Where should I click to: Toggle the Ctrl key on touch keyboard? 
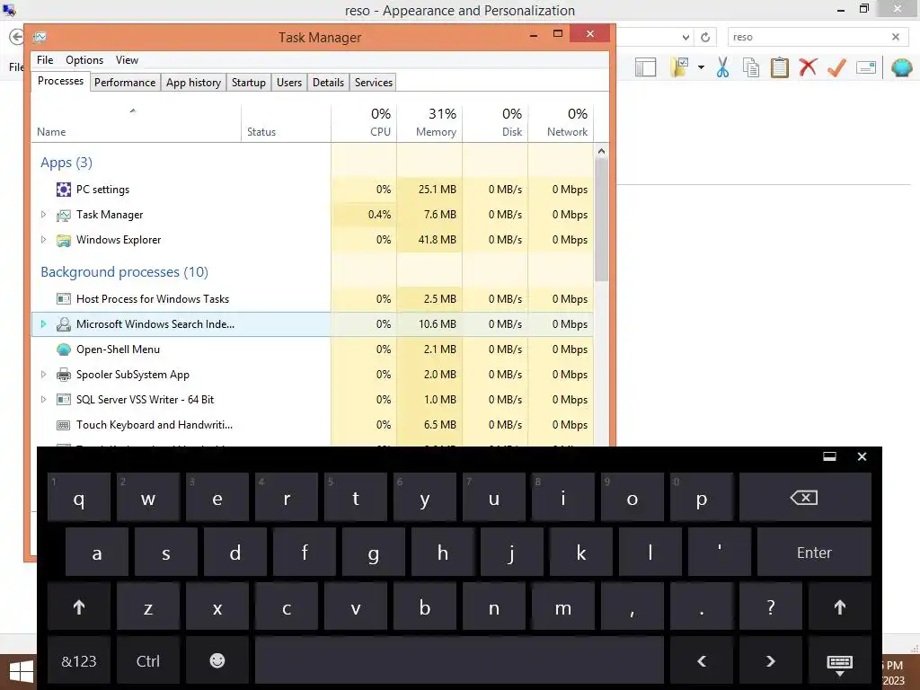[x=148, y=660]
